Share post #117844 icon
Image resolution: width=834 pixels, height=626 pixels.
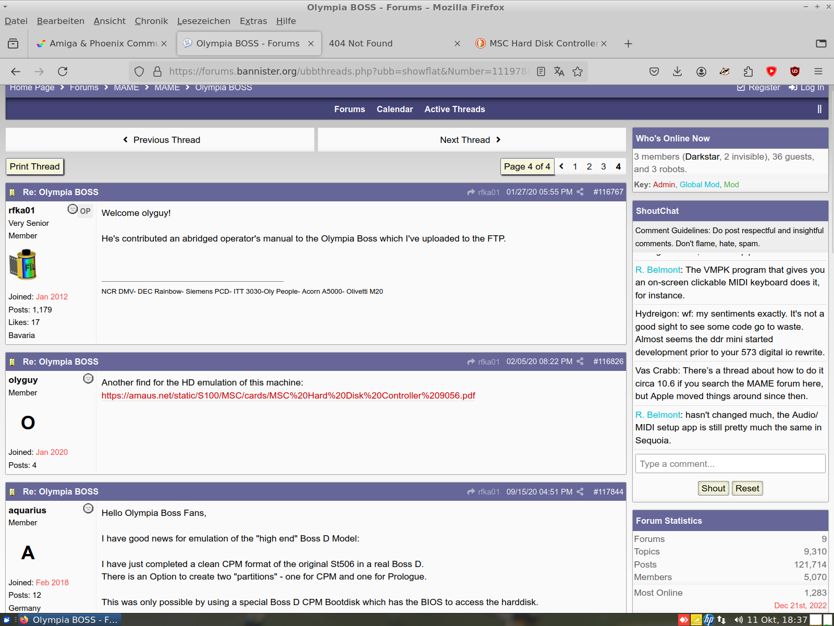coord(580,491)
